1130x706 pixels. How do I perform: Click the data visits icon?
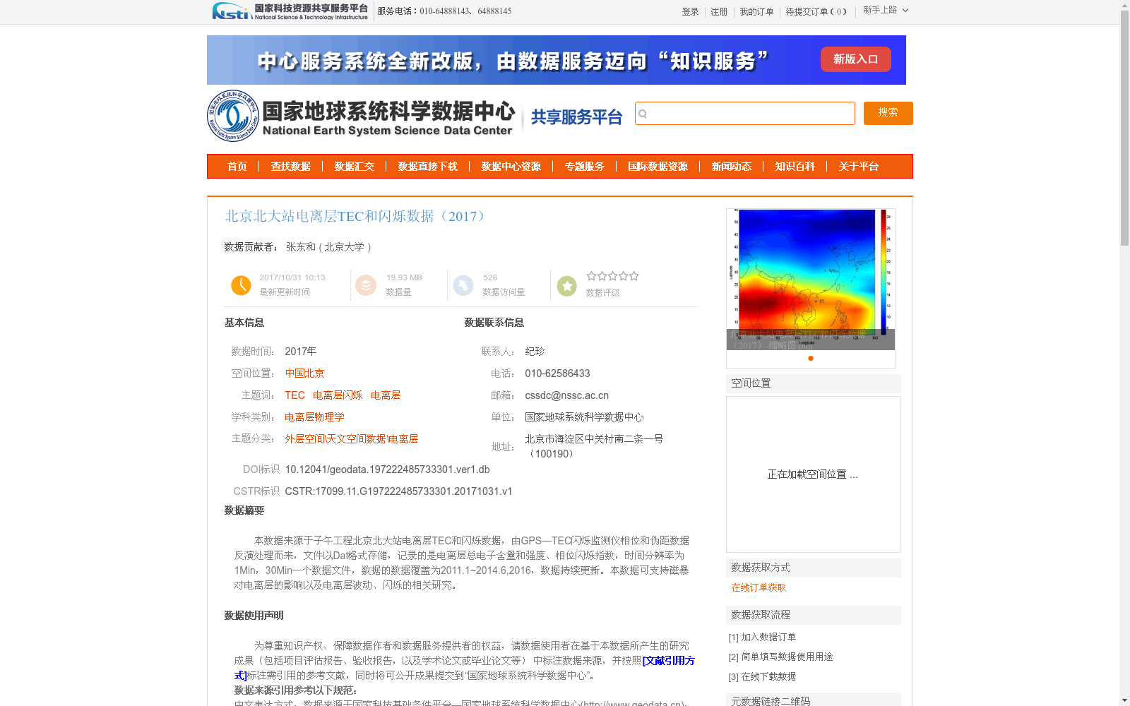pyautogui.click(x=463, y=285)
